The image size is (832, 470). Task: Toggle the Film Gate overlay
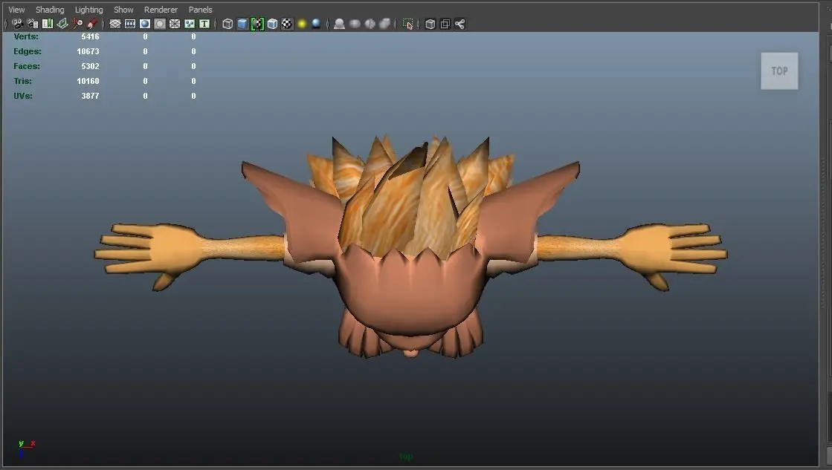click(x=130, y=24)
